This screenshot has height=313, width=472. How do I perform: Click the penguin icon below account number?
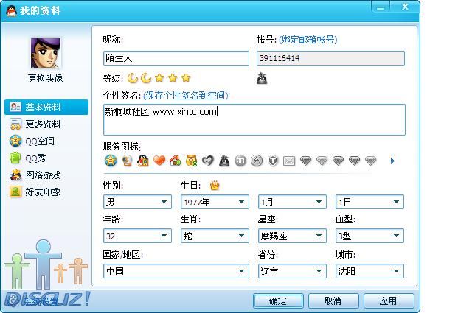[263, 78]
